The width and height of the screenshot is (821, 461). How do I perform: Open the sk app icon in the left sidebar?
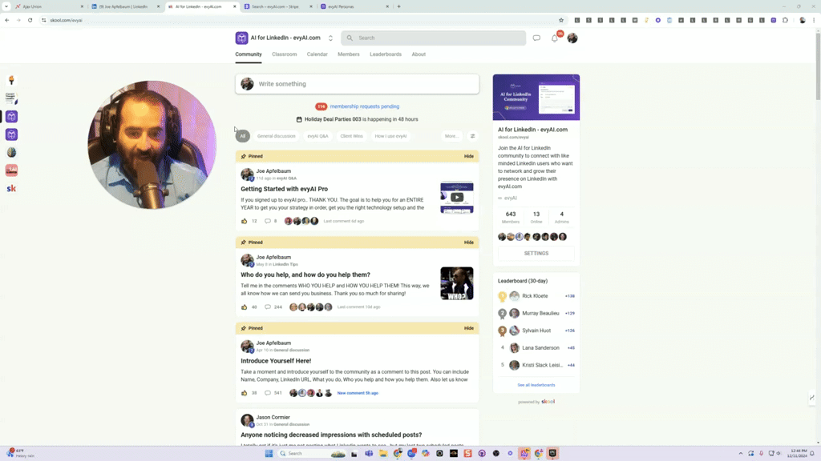10,186
